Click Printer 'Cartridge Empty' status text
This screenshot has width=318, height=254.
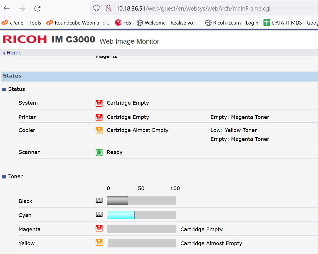(128, 117)
